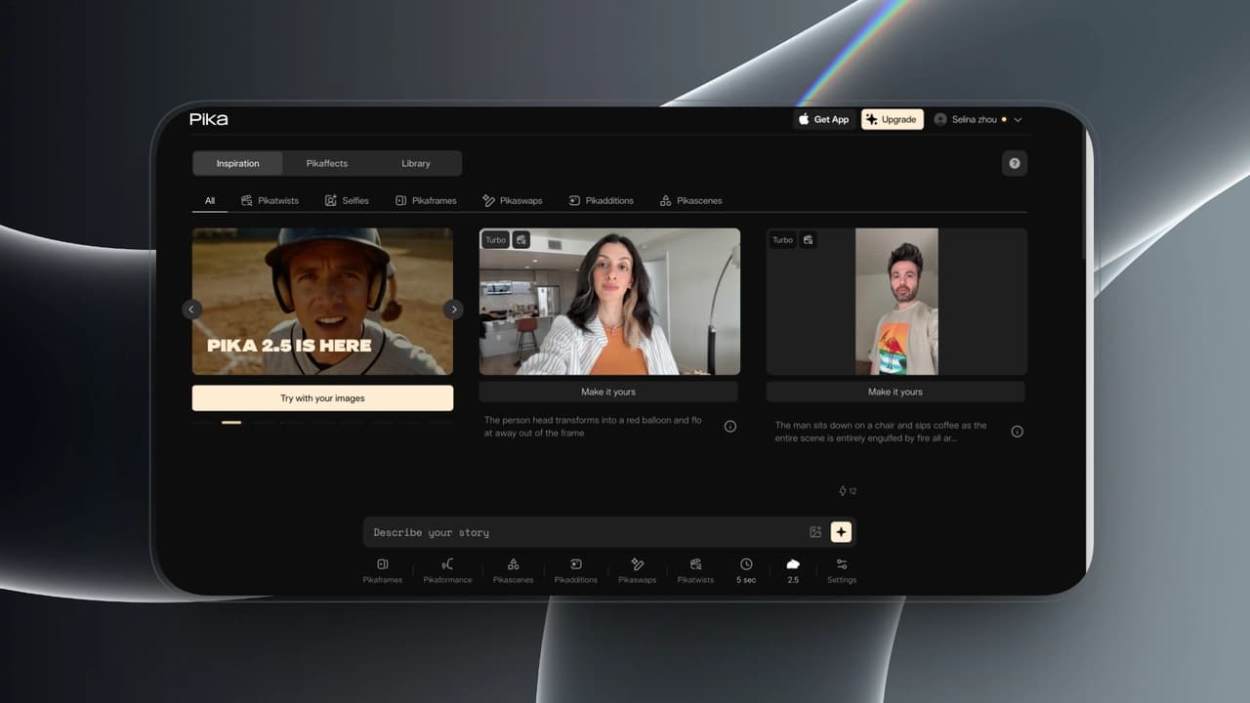
Task: Open the Pikaframes tool in bottom toolbar
Action: [x=382, y=570]
